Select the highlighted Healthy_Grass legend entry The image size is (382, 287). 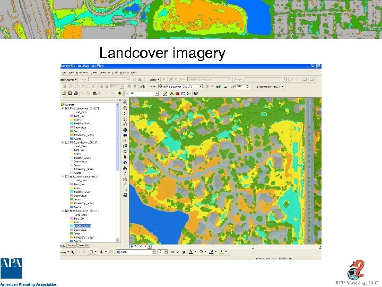point(82,226)
